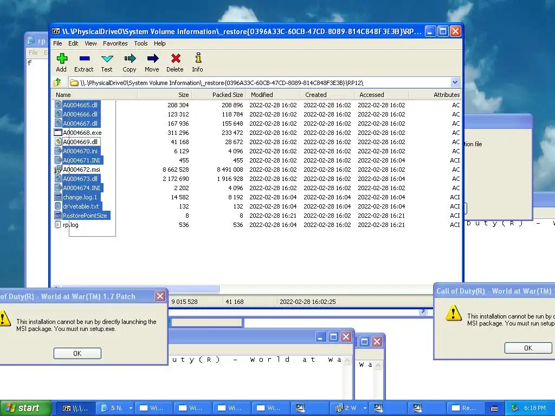Click the Info toolbar icon
The image size is (555, 416).
tap(198, 58)
